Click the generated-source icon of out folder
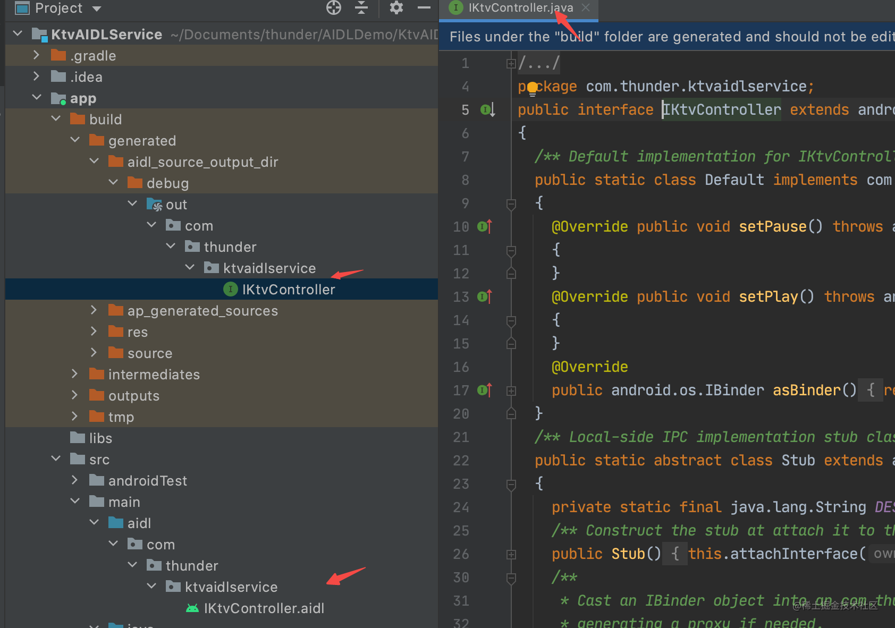This screenshot has width=895, height=628. point(154,205)
